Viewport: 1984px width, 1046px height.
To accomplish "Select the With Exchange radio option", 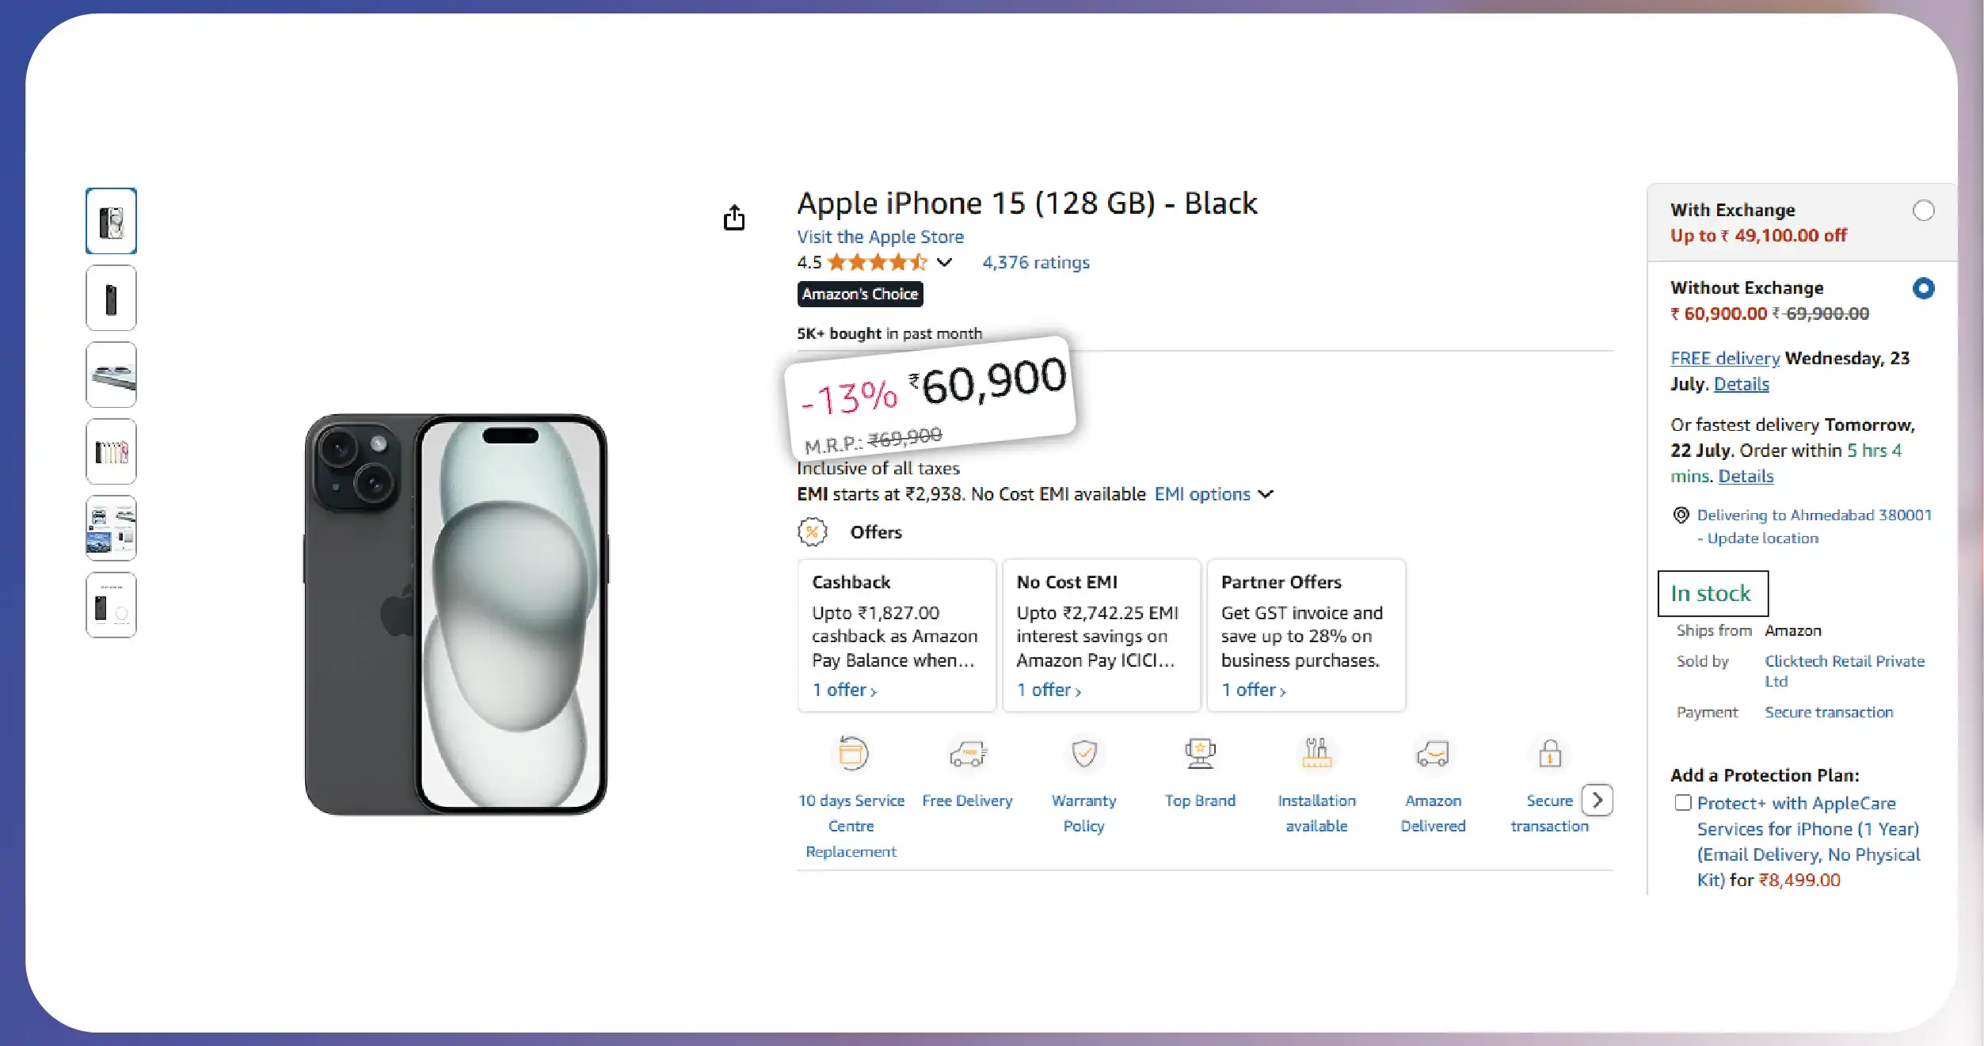I will pyautogui.click(x=1923, y=211).
